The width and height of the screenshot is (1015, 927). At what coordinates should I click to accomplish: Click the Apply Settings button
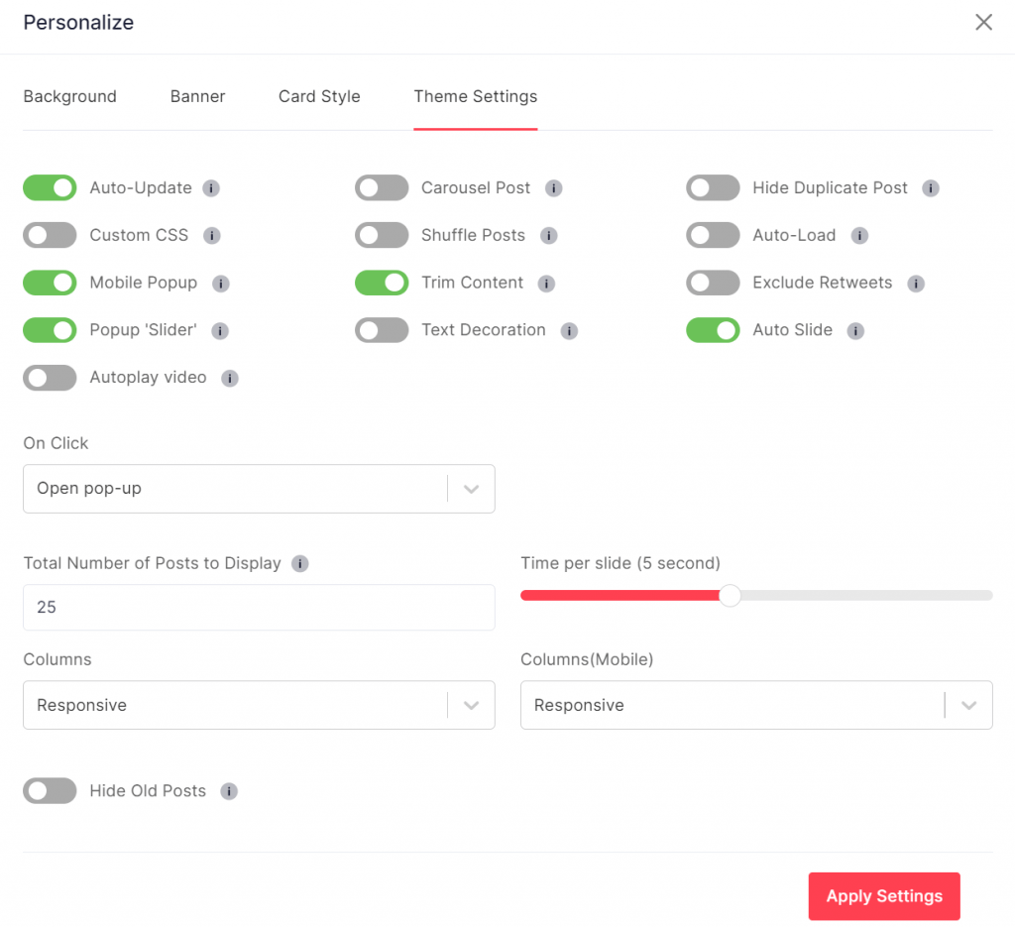coord(883,895)
